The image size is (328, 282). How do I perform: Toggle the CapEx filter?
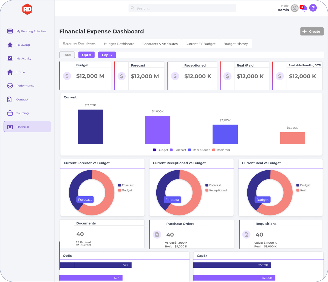click(x=107, y=55)
